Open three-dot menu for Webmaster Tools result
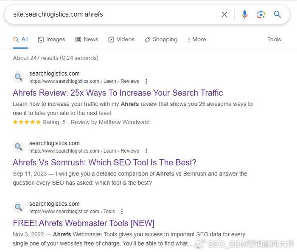297x252 pixels. coord(122,211)
